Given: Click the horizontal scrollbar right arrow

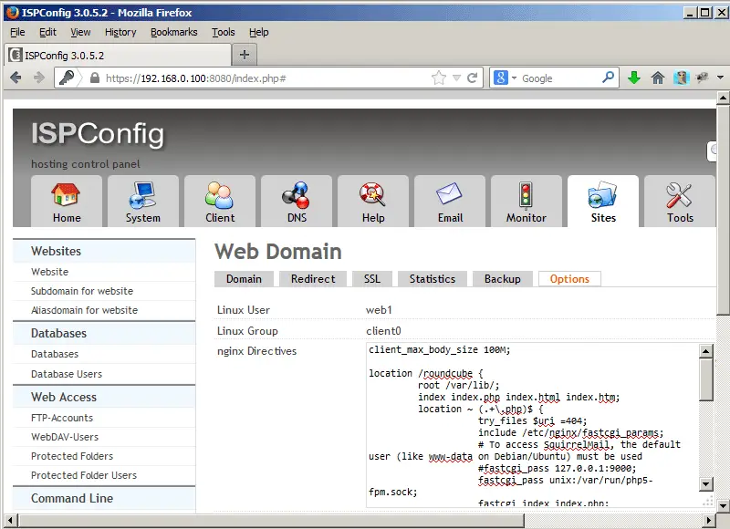Looking at the screenshot, I should pyautogui.click(x=709, y=520).
